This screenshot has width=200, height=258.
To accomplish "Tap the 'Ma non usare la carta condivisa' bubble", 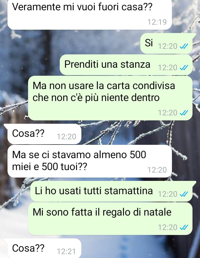I will click(110, 98).
